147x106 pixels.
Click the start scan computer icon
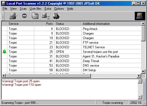[13, 16]
